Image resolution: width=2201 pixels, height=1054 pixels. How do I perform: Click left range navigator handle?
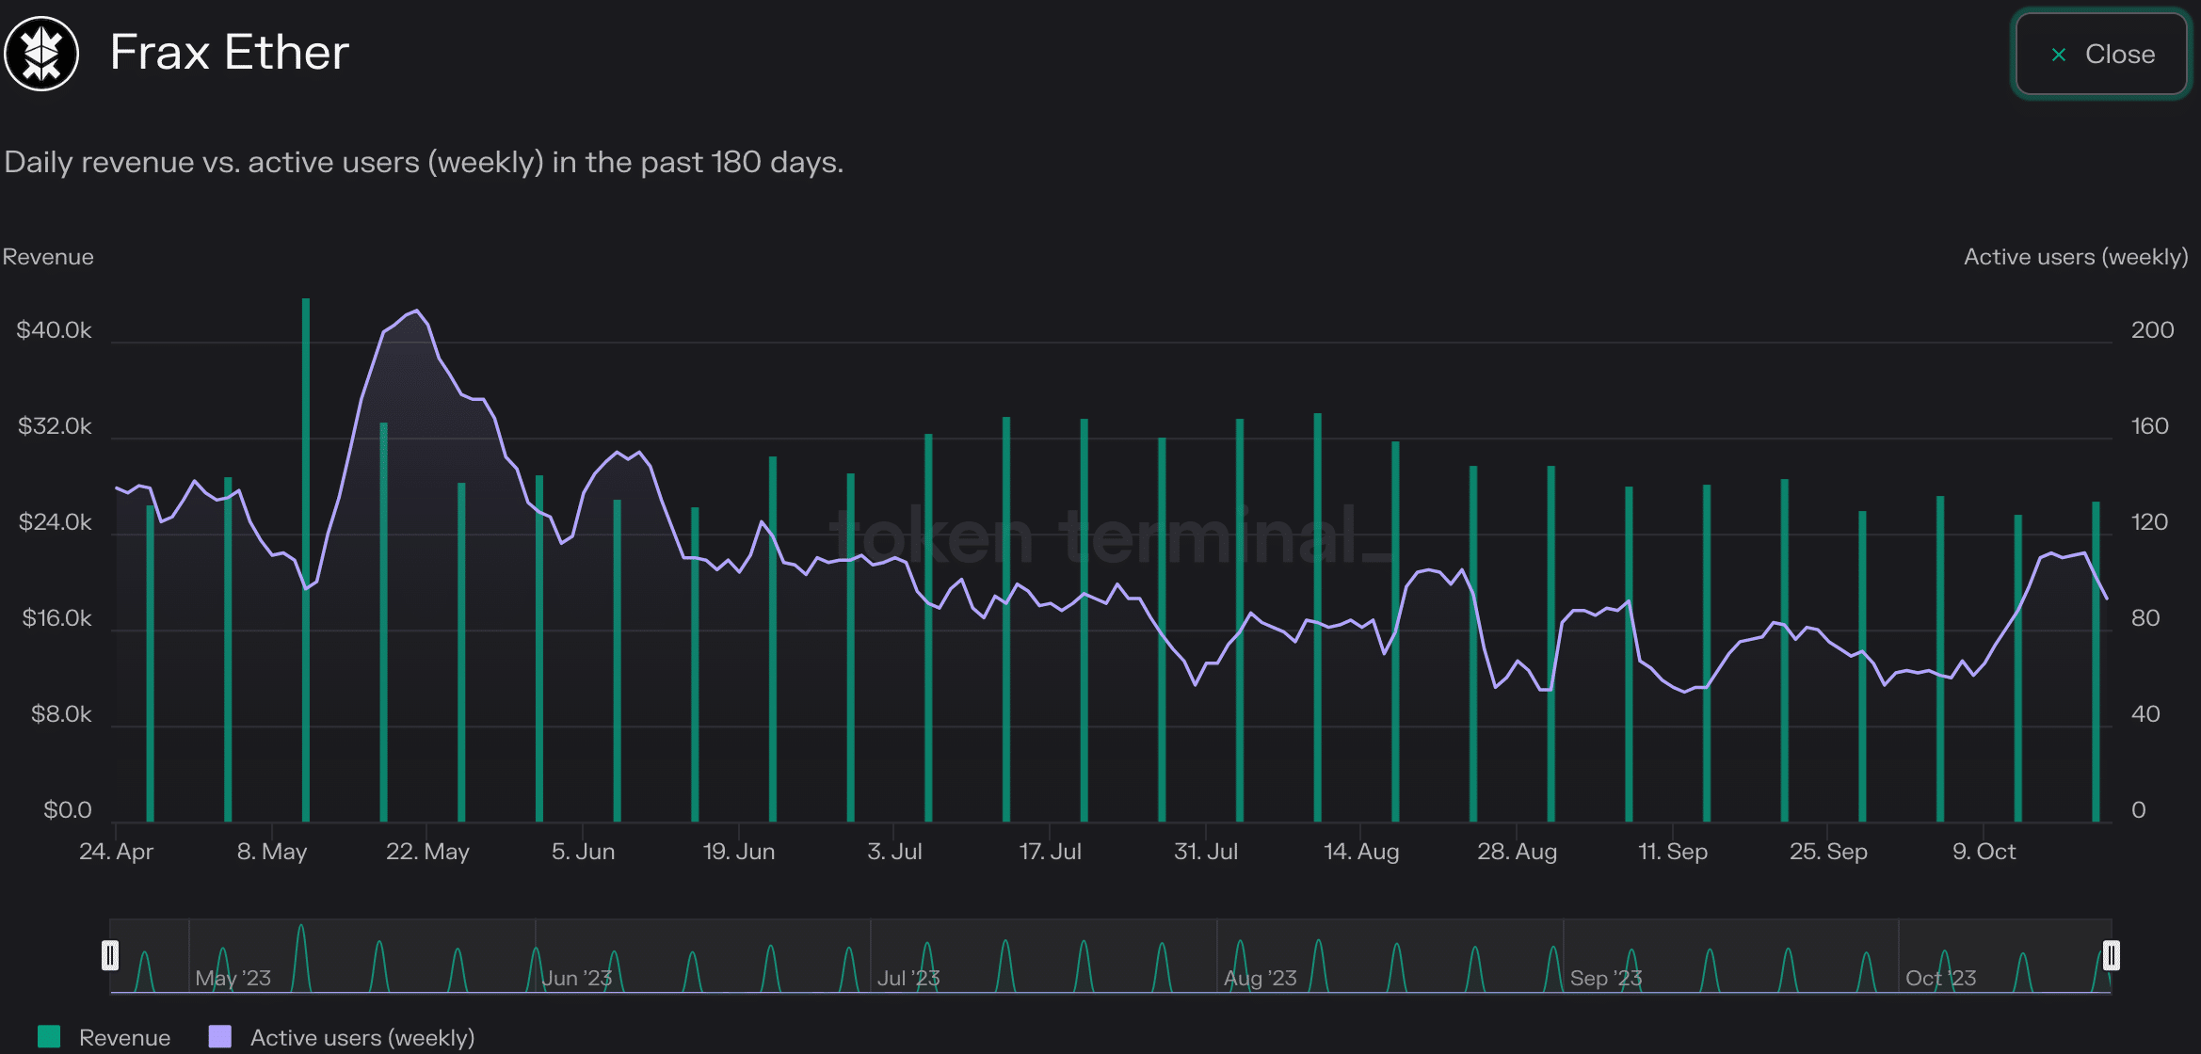110,955
